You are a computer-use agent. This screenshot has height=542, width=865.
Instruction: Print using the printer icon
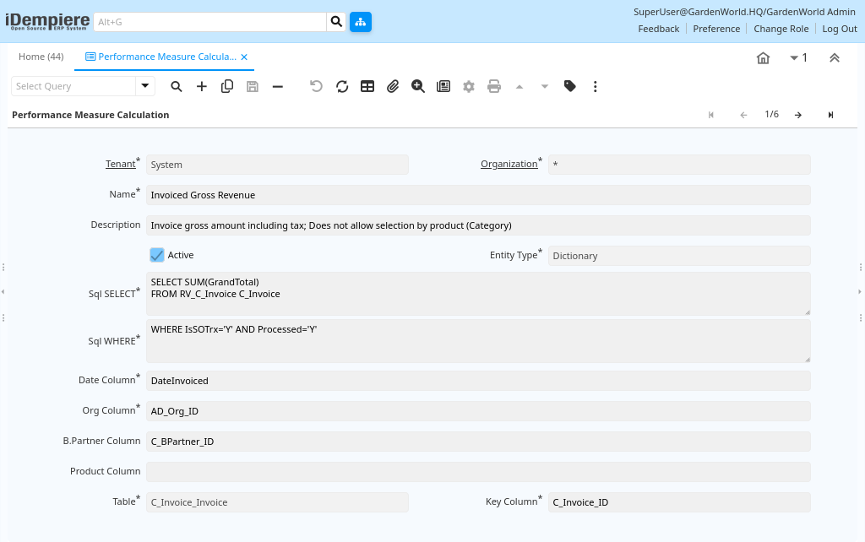coord(494,87)
